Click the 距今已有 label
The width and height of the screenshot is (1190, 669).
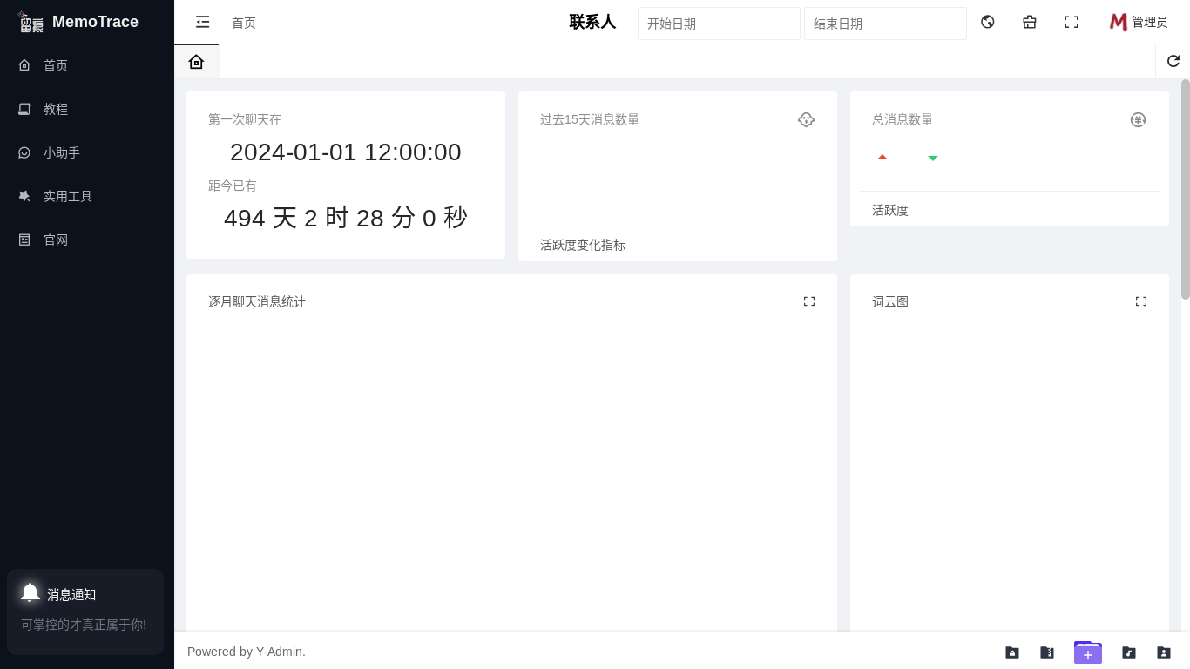233,186
